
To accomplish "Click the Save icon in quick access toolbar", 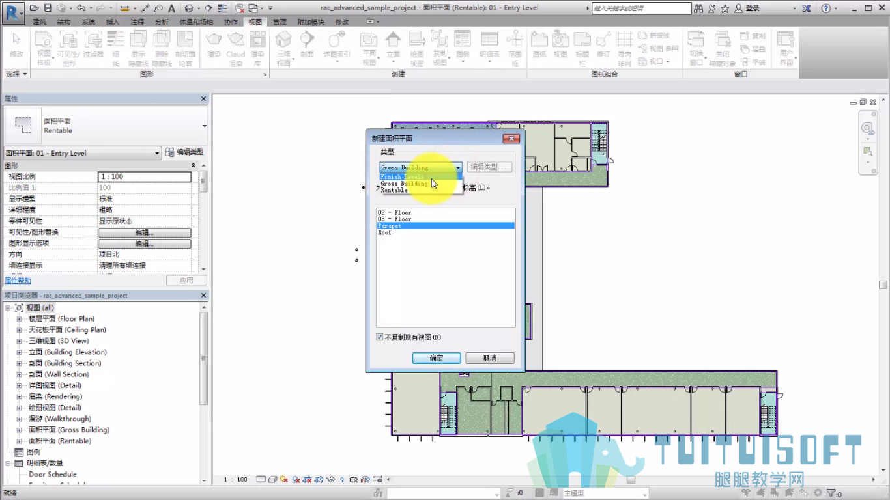I will tap(48, 8).
